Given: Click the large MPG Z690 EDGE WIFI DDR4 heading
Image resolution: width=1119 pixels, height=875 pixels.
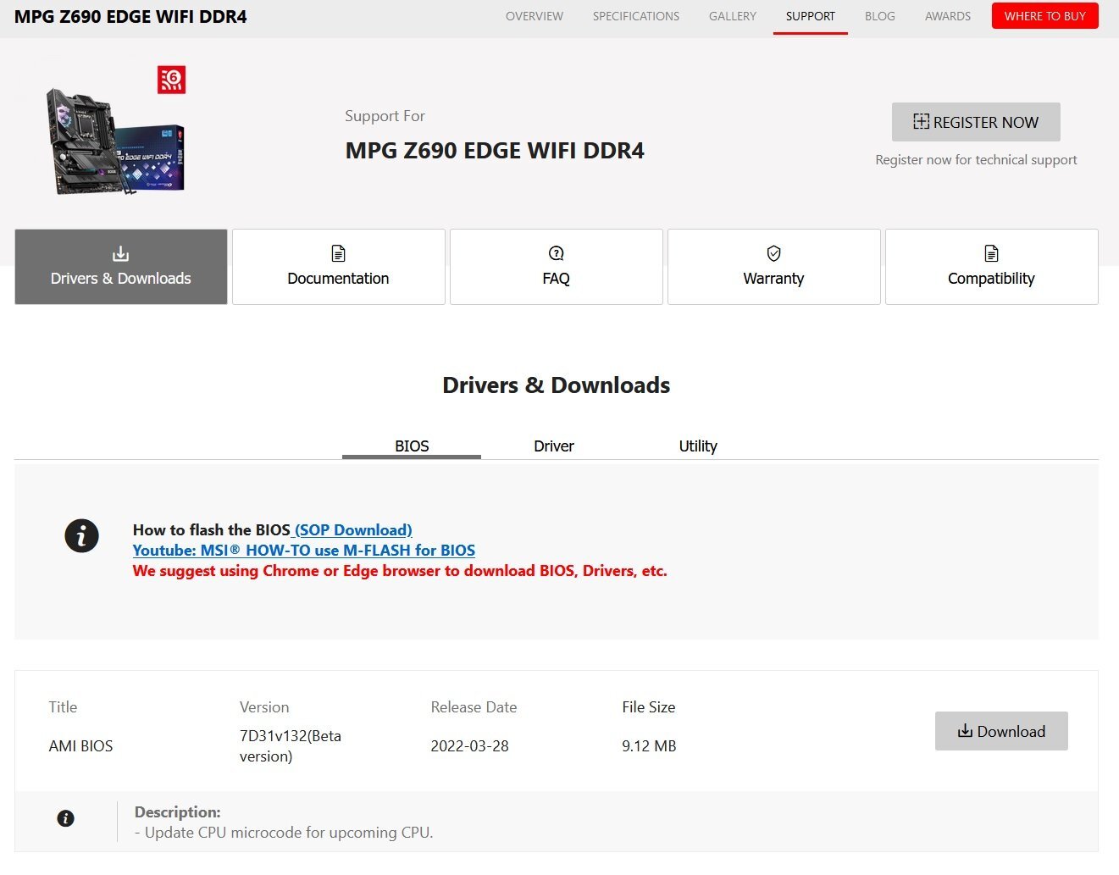Looking at the screenshot, I should click(x=495, y=151).
